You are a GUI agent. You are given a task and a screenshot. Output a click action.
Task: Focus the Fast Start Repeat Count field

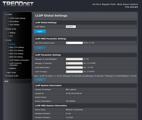tap(74, 43)
